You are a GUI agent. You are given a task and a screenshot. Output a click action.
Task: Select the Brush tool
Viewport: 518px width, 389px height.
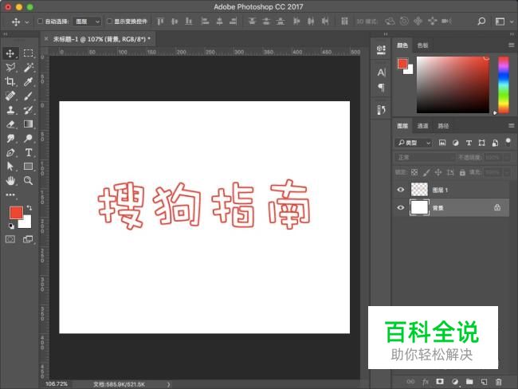[28, 96]
